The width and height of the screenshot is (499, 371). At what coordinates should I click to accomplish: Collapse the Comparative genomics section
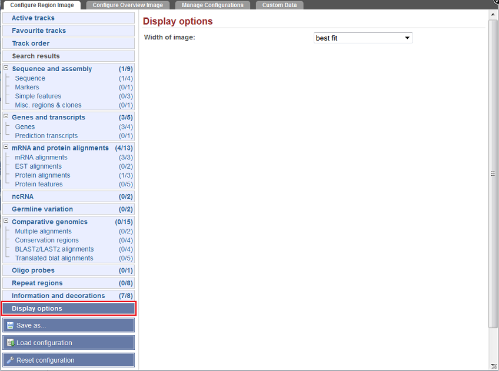click(6, 220)
